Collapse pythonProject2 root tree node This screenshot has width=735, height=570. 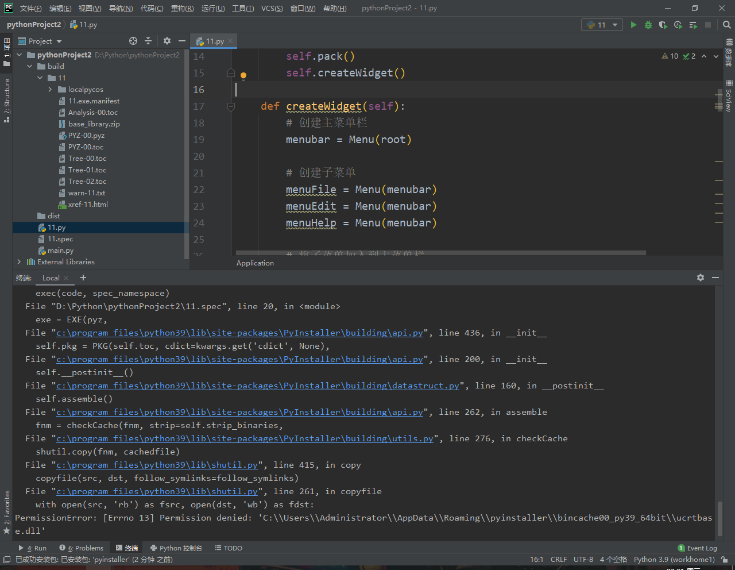coord(20,55)
